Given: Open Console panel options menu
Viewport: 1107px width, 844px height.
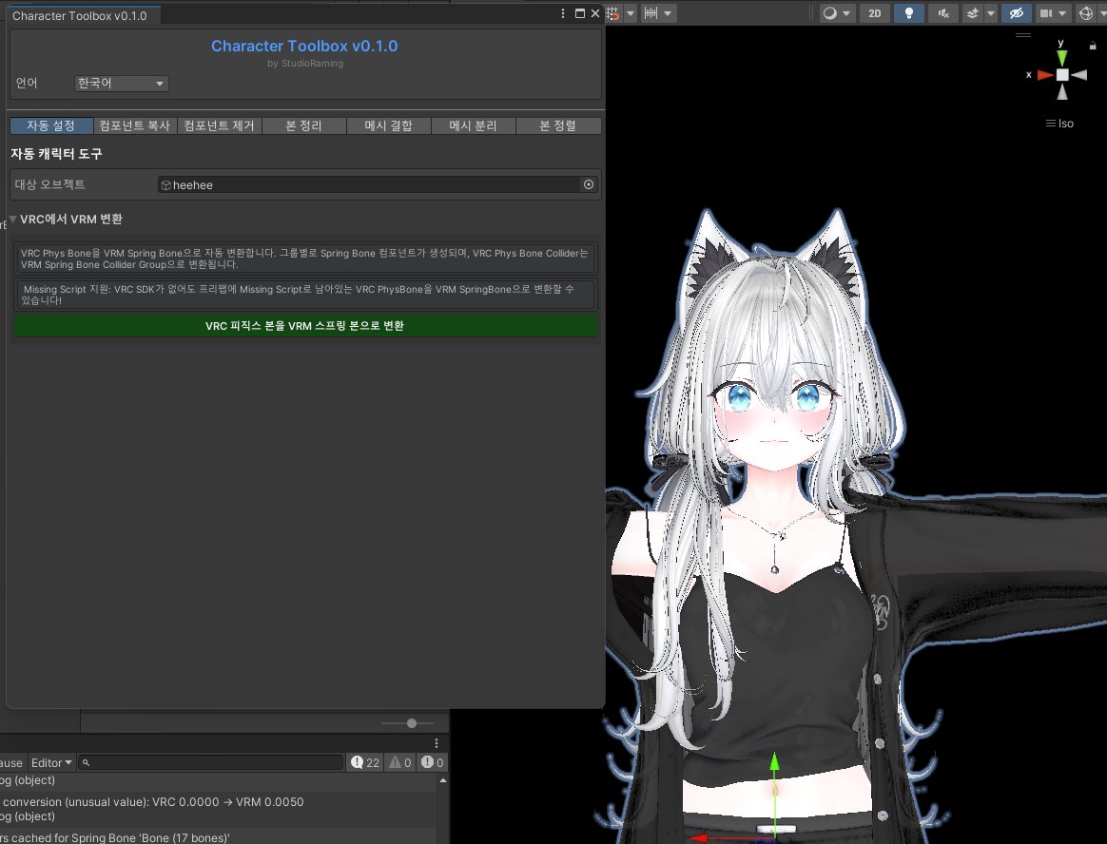Looking at the screenshot, I should coord(437,743).
